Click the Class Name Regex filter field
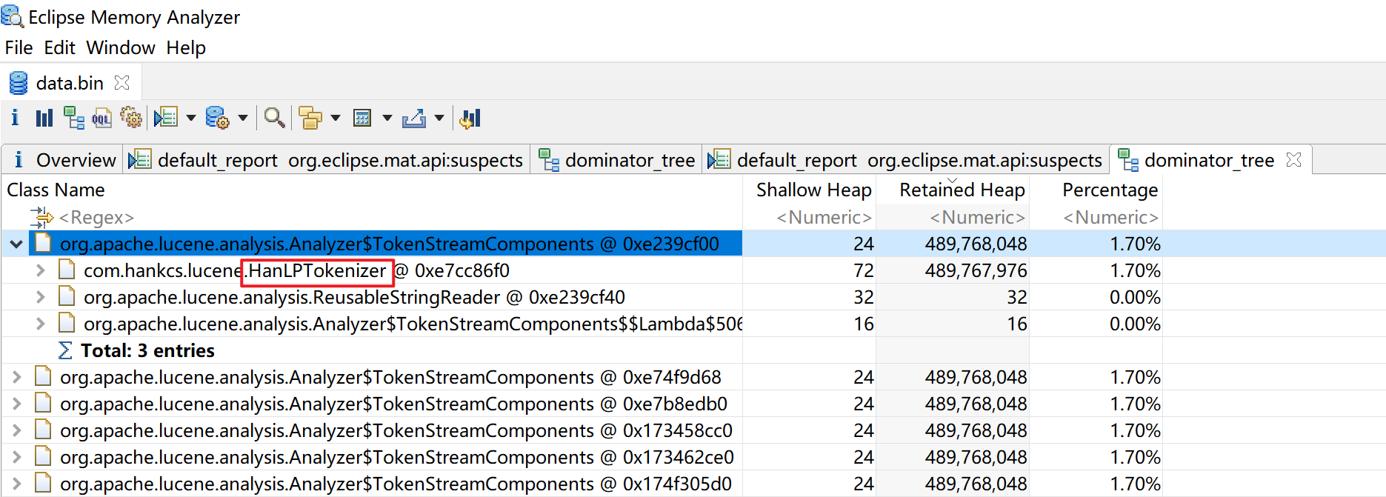Viewport: 1386px width, 497px height. point(96,218)
